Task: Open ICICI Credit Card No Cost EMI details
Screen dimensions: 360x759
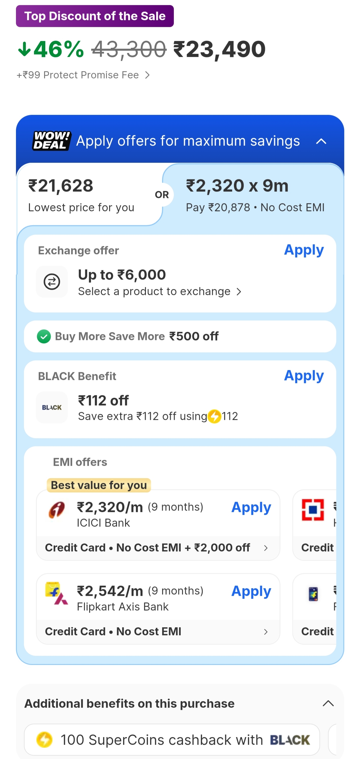Action: [158, 548]
